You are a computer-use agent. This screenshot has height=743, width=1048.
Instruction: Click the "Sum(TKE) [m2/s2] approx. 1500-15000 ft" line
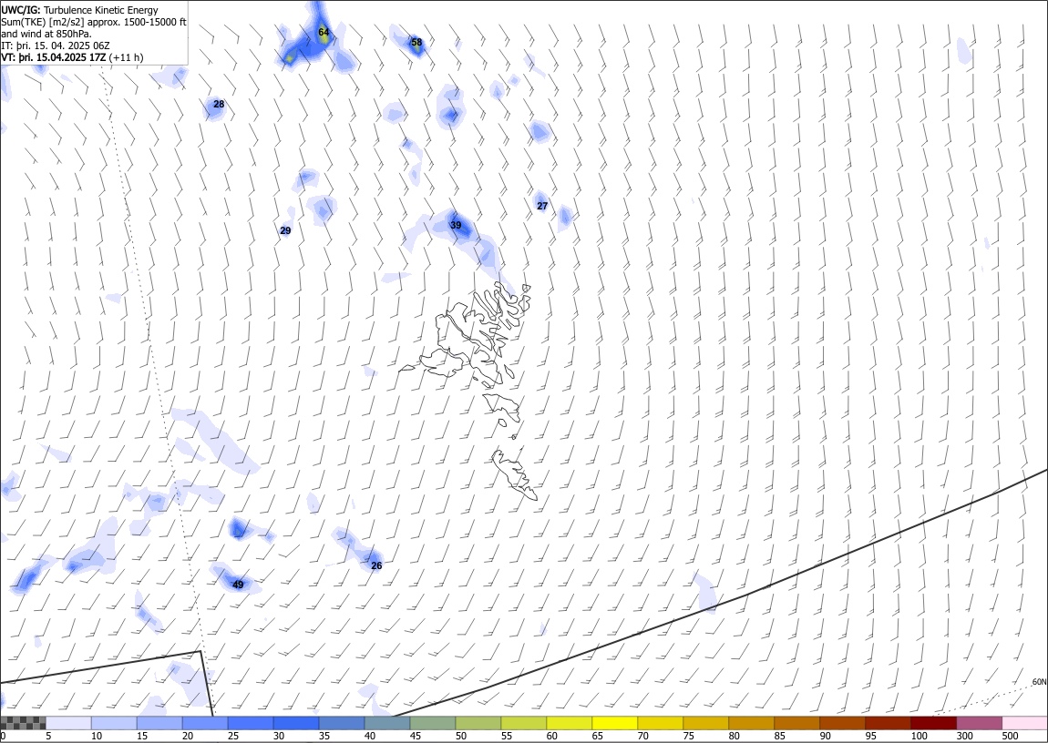[x=94, y=22]
